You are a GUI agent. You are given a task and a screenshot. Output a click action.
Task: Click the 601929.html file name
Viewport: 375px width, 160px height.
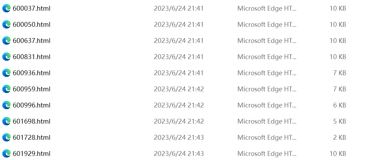pos(32,153)
